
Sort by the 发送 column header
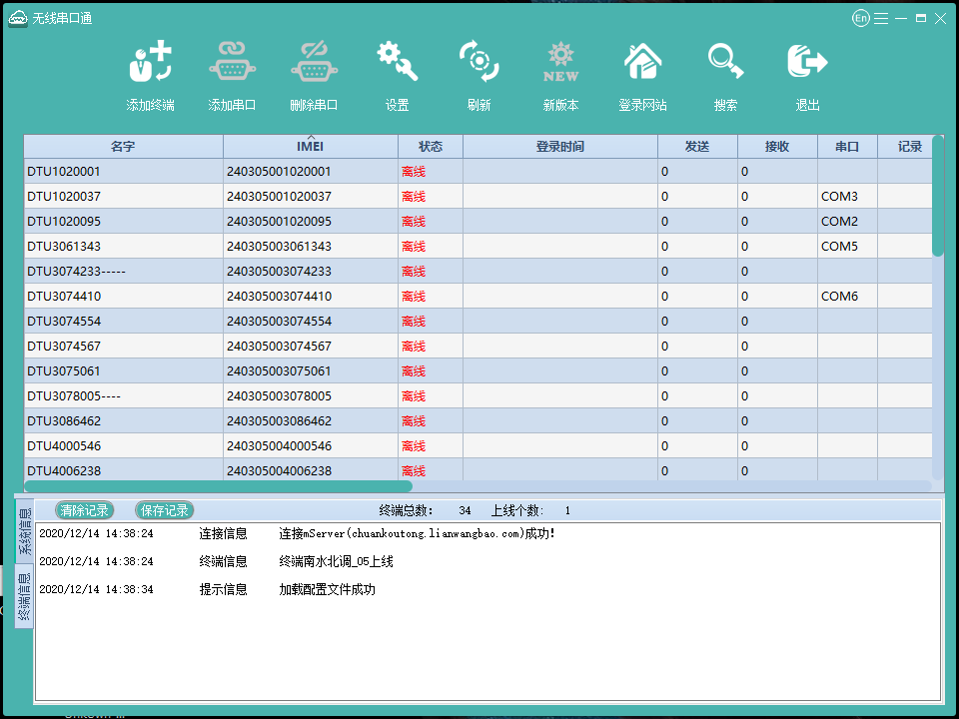coord(698,147)
